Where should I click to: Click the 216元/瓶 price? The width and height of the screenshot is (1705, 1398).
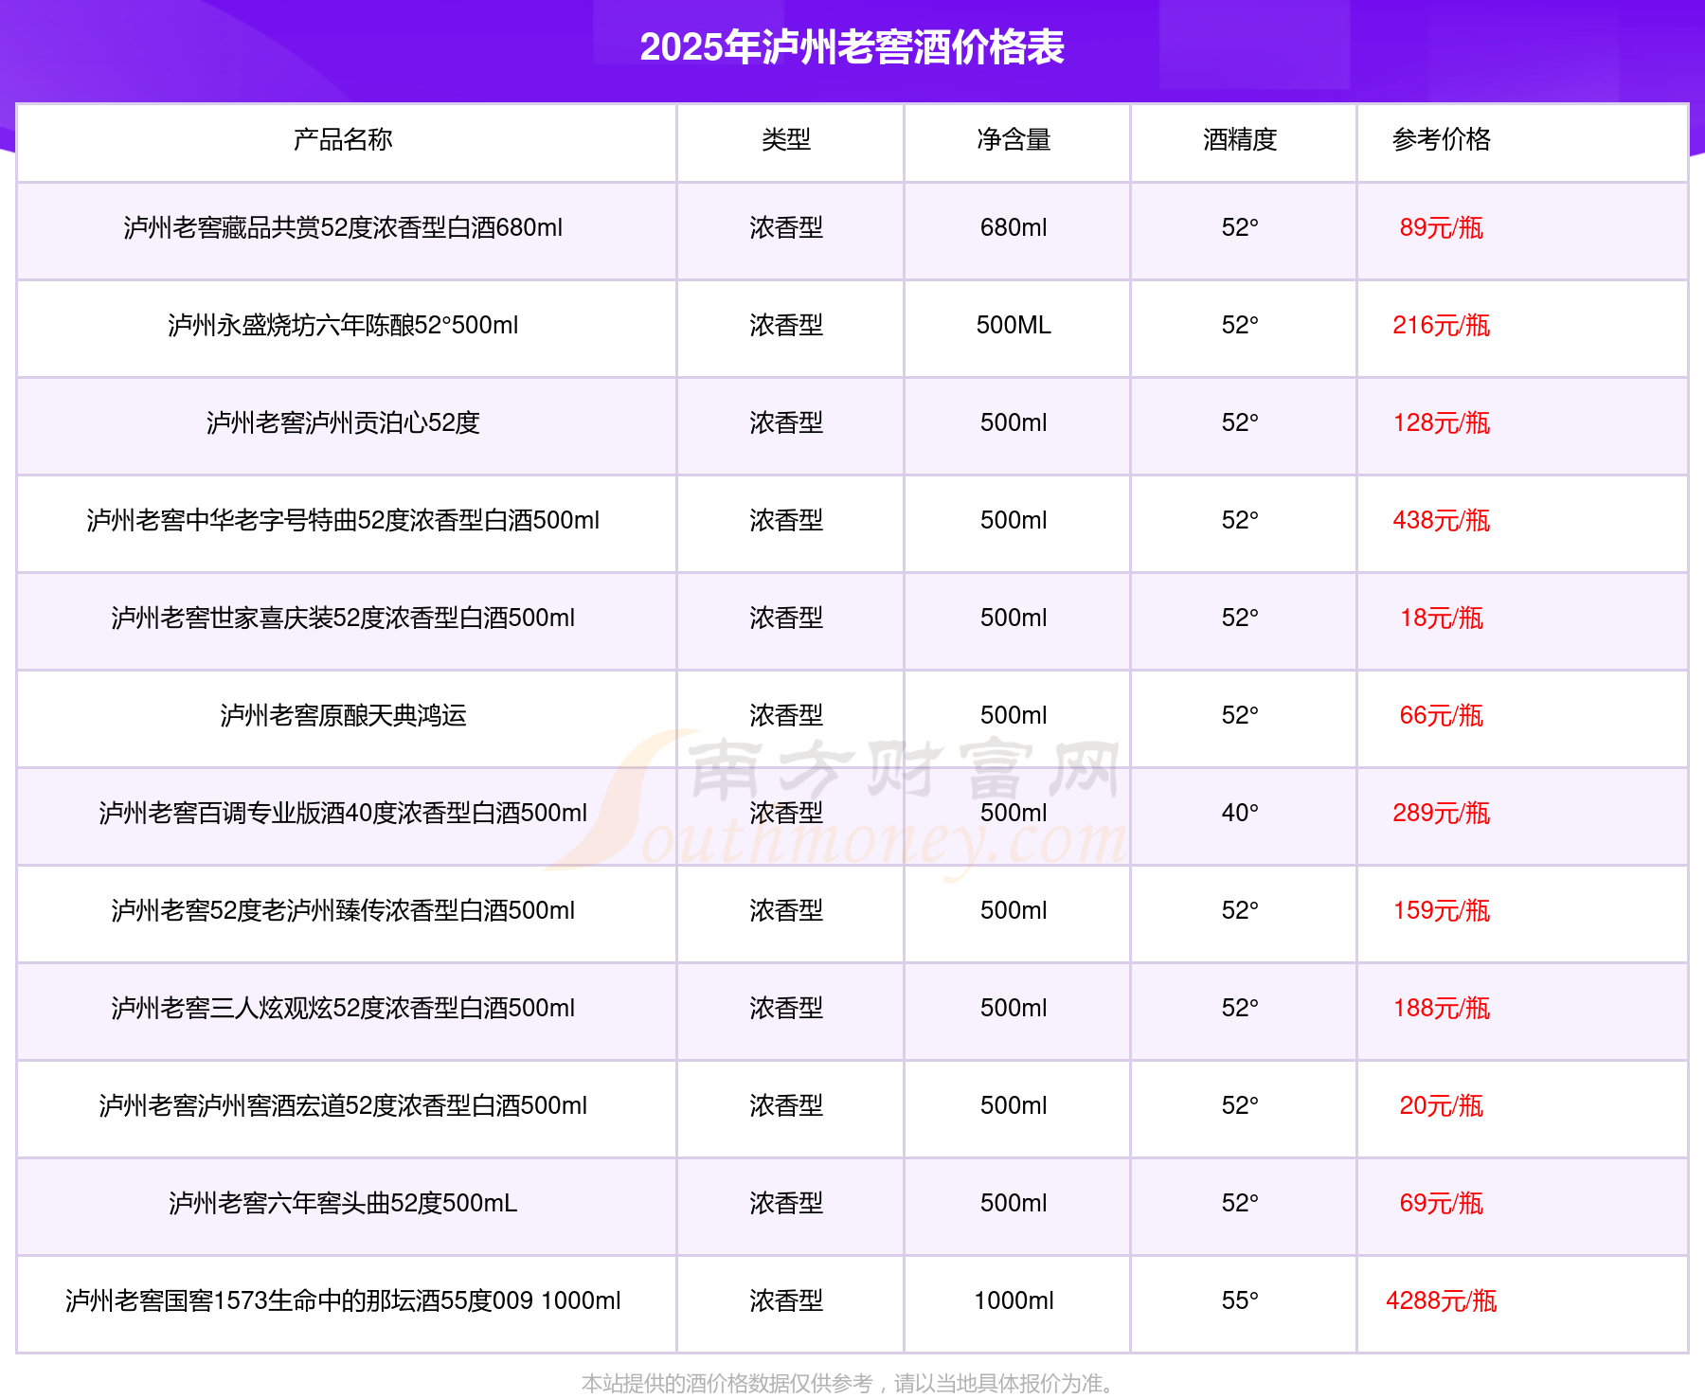click(1441, 326)
